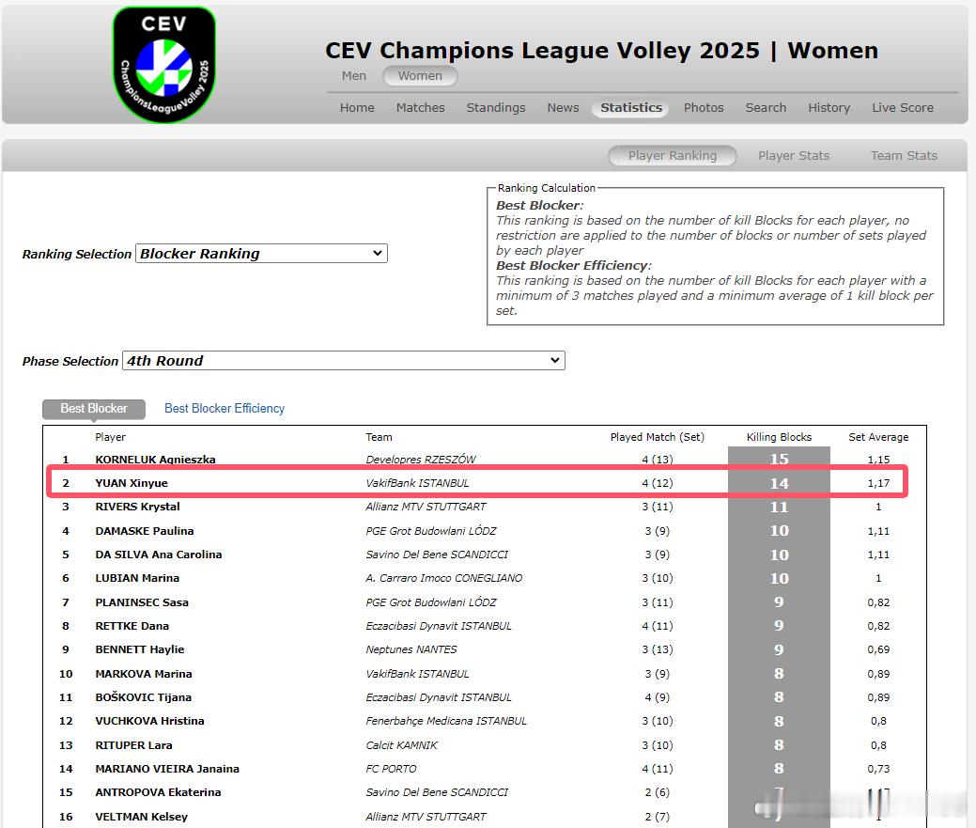Open the Matches menu item
Image resolution: width=976 pixels, height=828 pixels.
point(420,108)
